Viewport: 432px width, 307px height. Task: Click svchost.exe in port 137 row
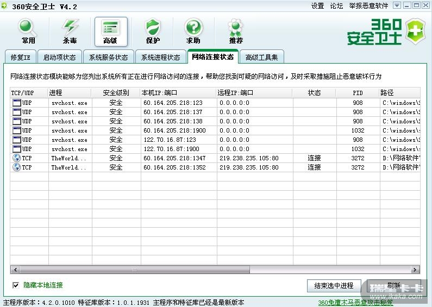point(70,112)
